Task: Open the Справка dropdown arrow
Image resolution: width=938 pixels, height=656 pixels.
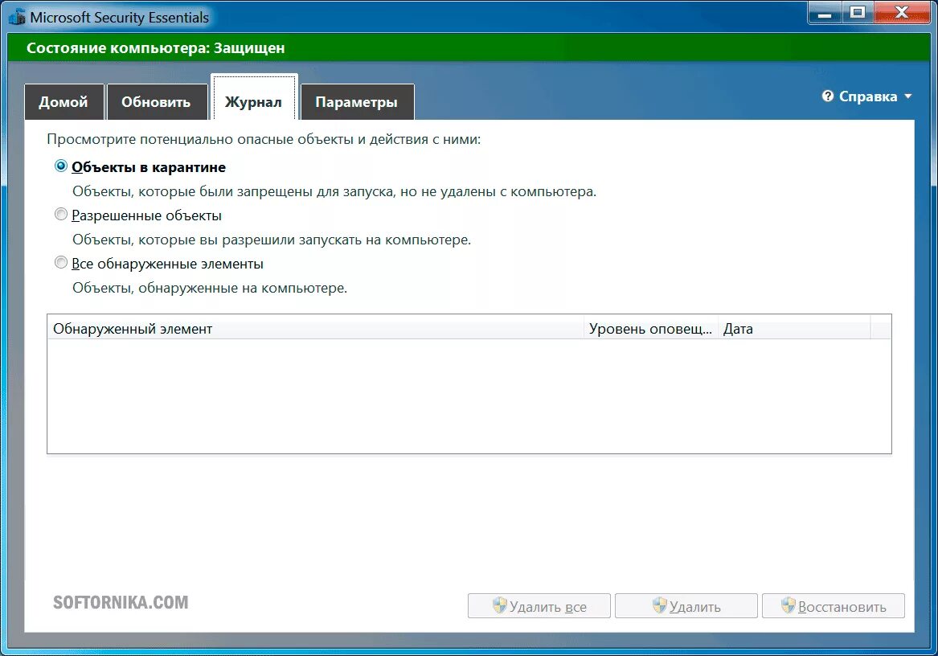Action: [907, 96]
